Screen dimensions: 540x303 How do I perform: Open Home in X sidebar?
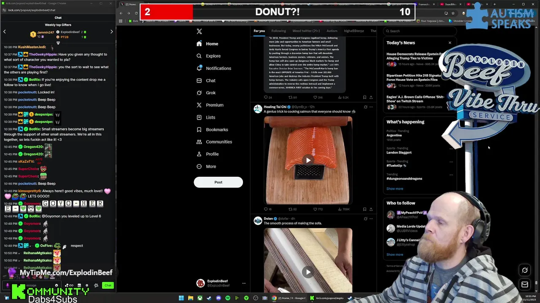(x=207, y=44)
